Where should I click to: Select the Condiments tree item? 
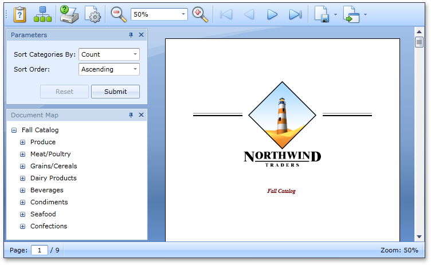pyautogui.click(x=49, y=202)
